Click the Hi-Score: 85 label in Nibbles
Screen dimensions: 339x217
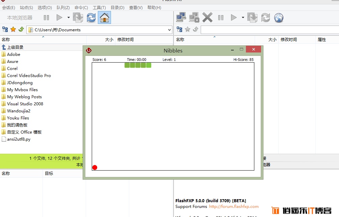point(244,60)
